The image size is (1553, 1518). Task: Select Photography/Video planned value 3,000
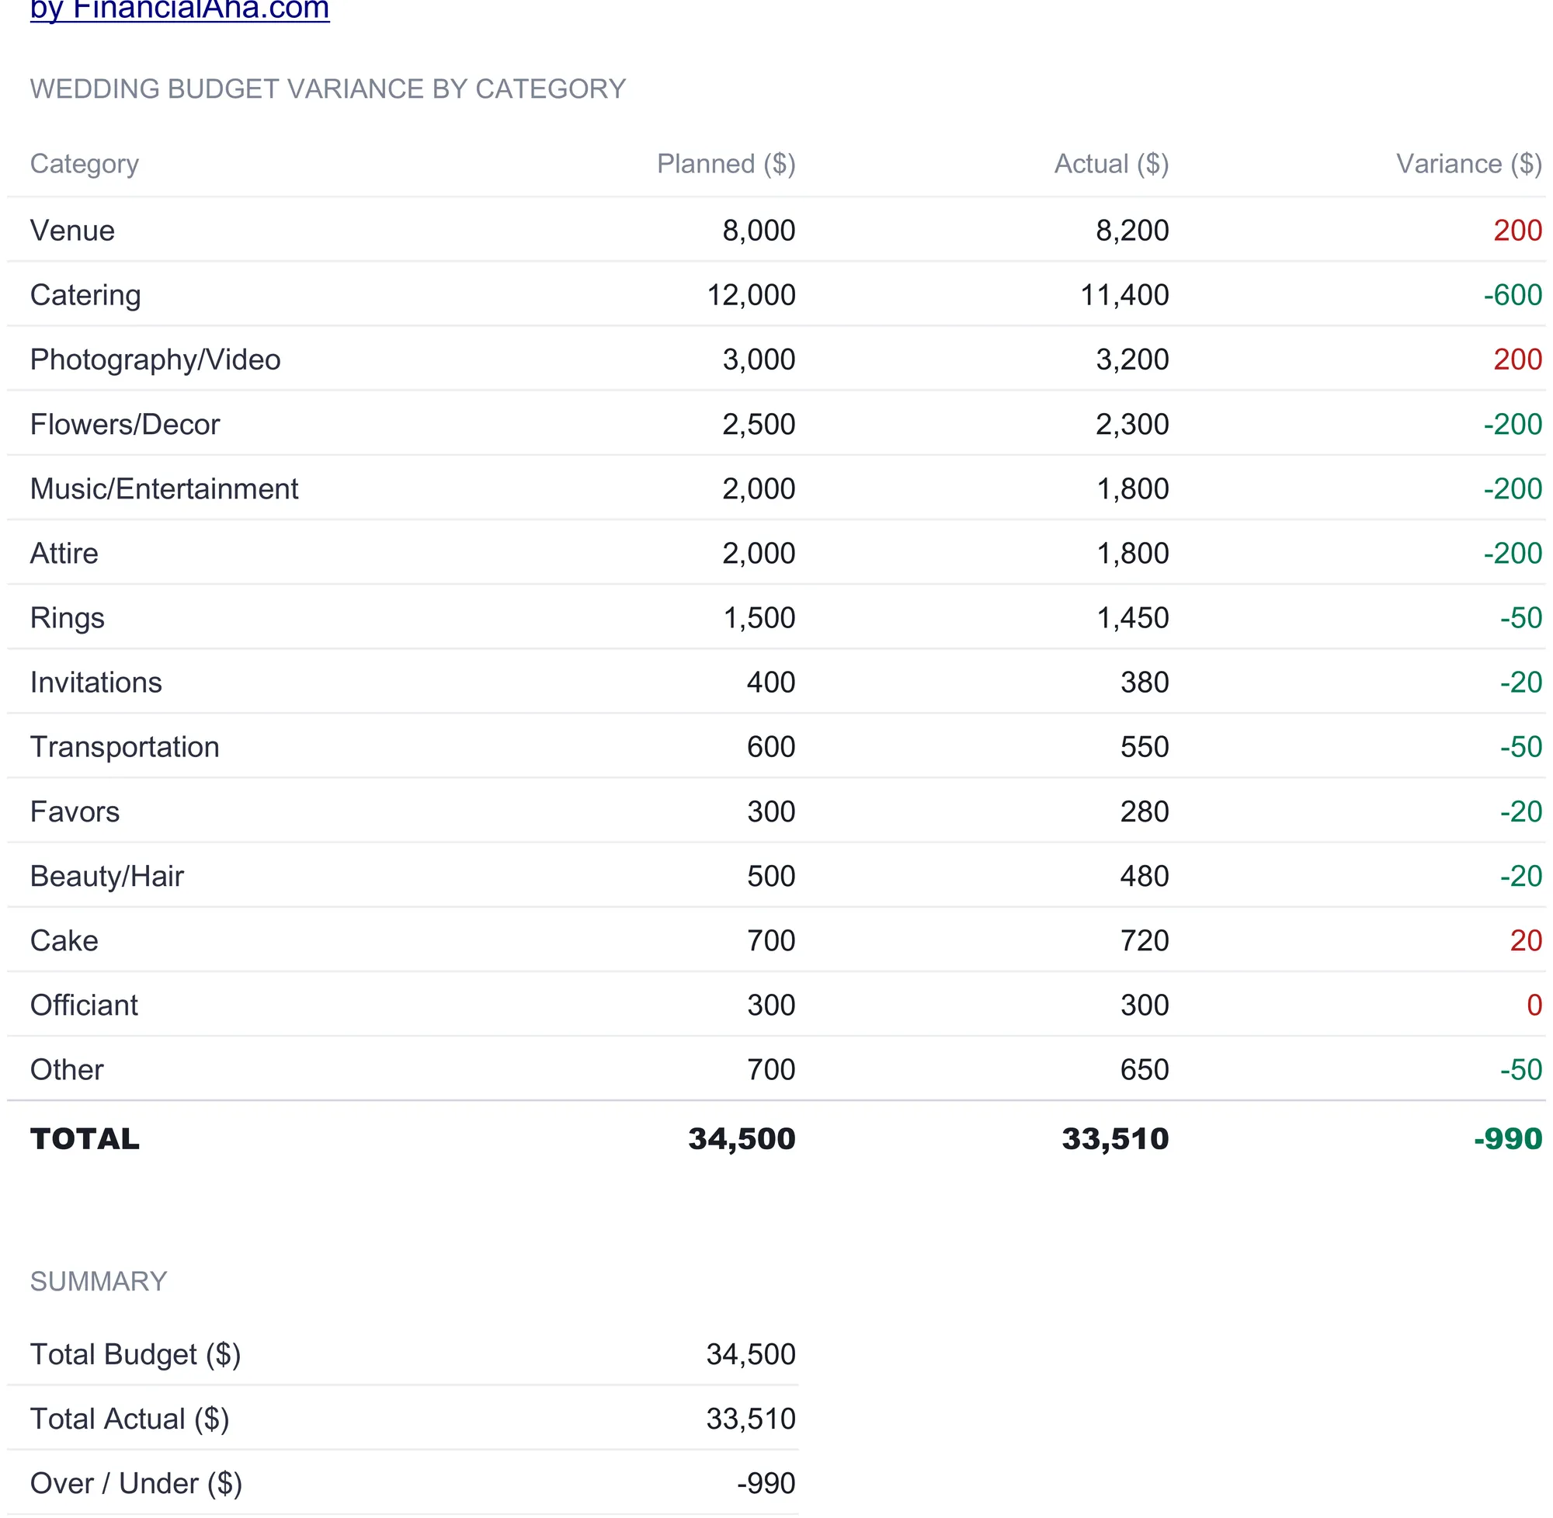758,360
